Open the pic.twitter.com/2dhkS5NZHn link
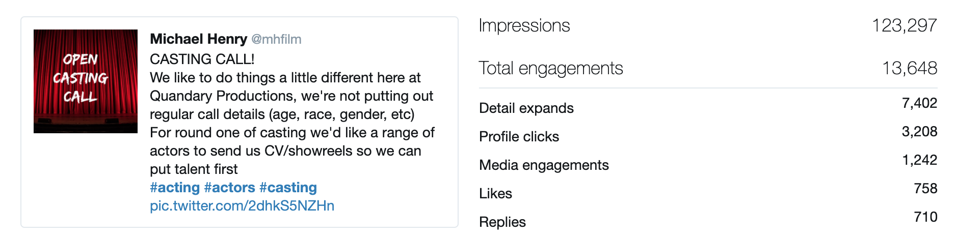 pyautogui.click(x=242, y=206)
